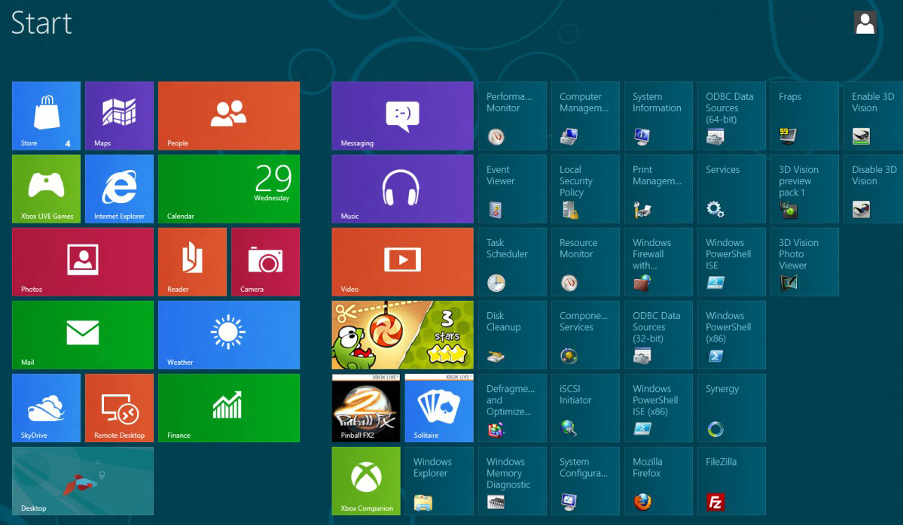Launch Windows PowerShell (x86) tile
The height and width of the screenshot is (525, 903).
tap(731, 335)
